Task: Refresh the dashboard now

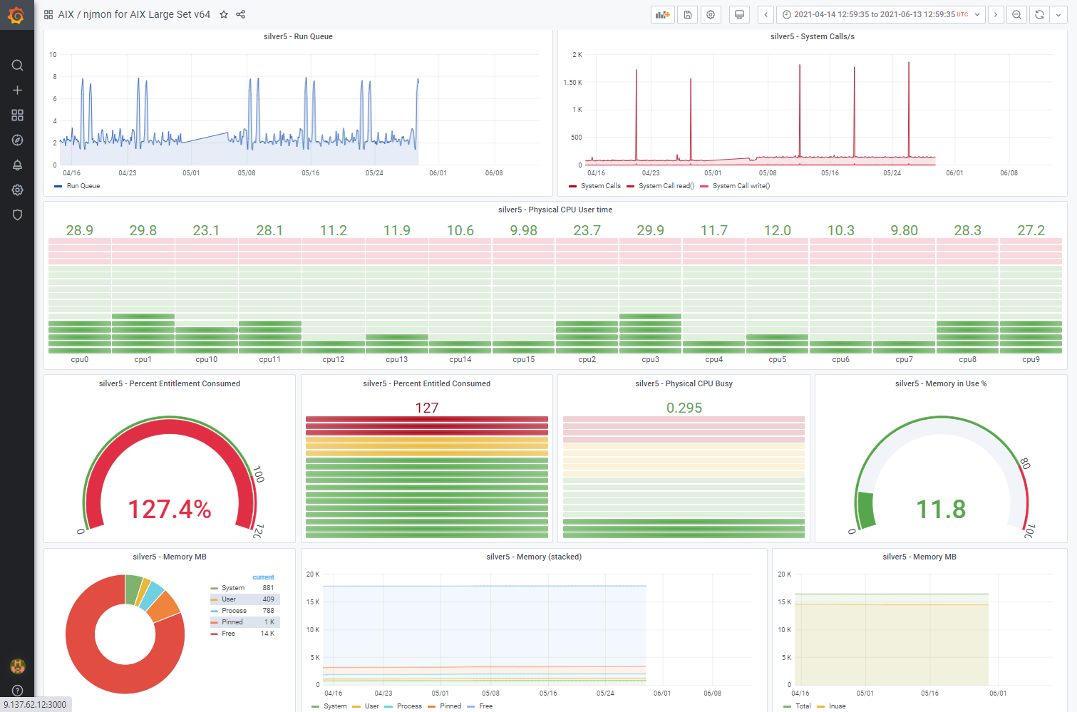Action: click(1040, 14)
